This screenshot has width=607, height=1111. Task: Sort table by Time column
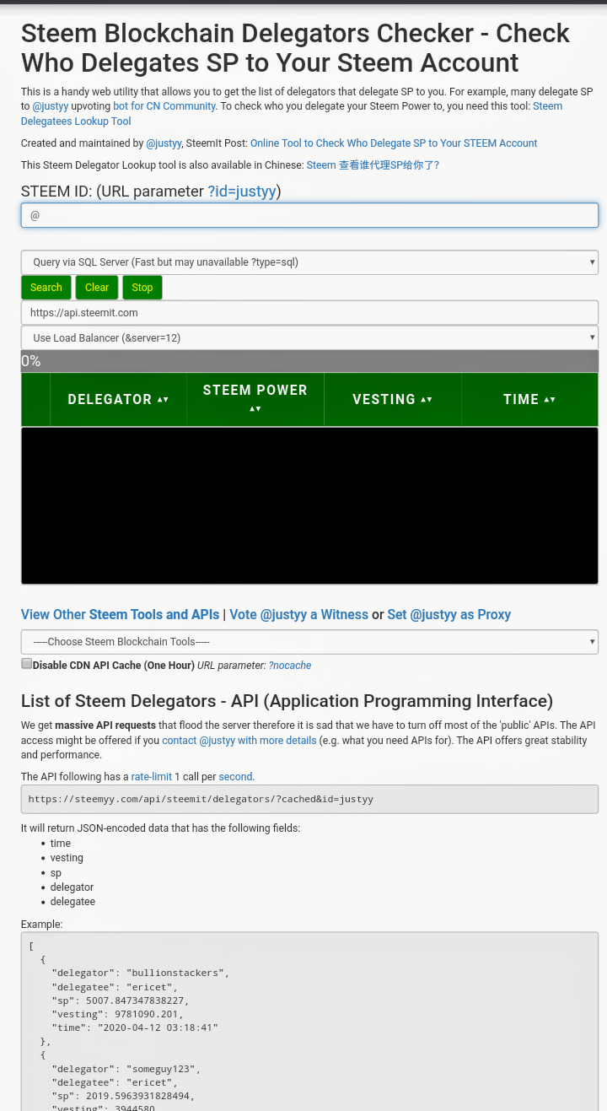529,400
